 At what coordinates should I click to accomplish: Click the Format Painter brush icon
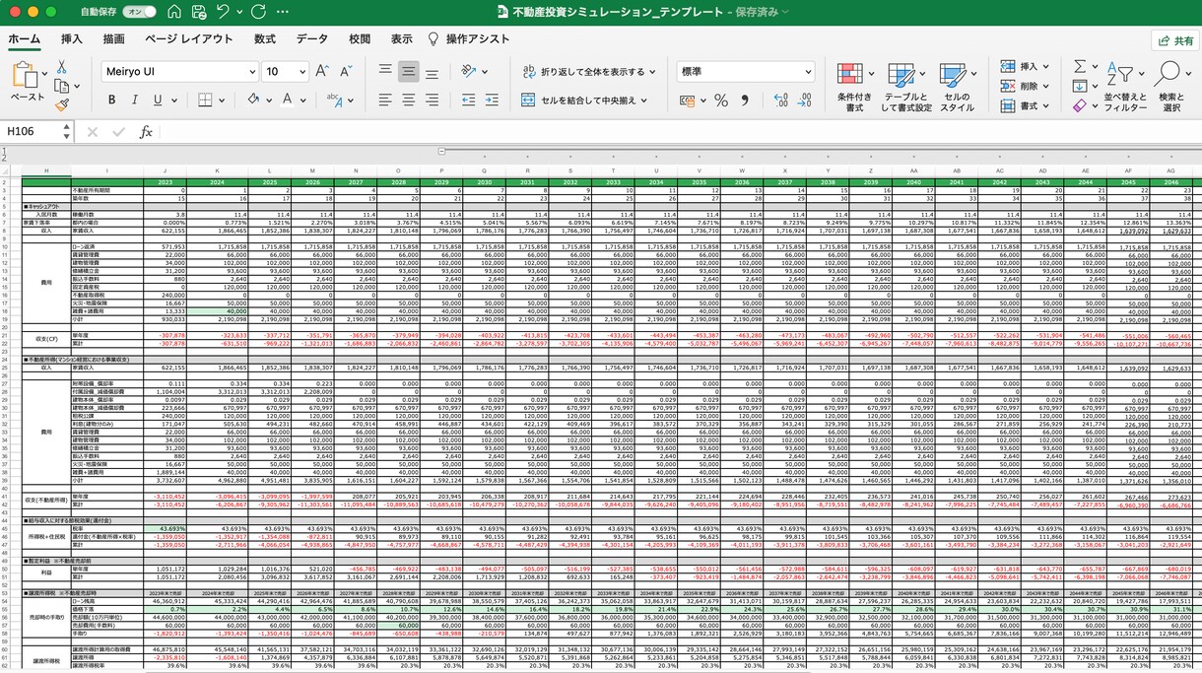[x=62, y=103]
